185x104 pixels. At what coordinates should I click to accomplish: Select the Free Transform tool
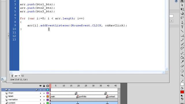(x=182, y=9)
